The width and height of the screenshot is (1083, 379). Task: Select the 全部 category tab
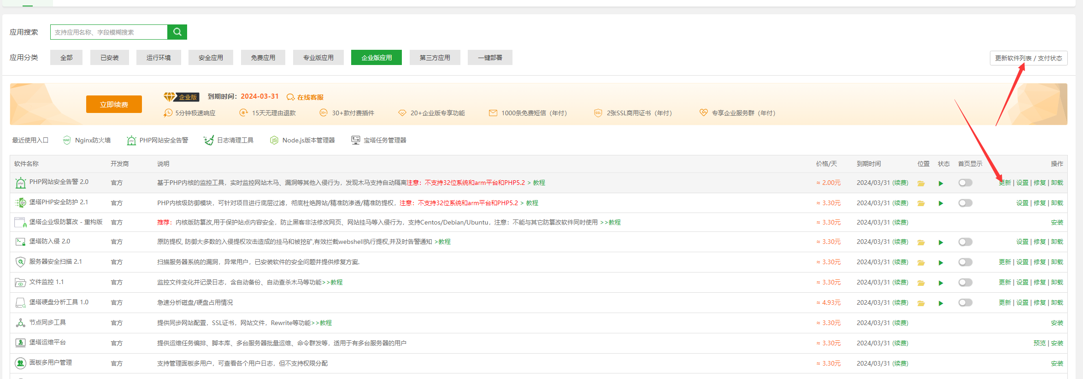(x=66, y=58)
